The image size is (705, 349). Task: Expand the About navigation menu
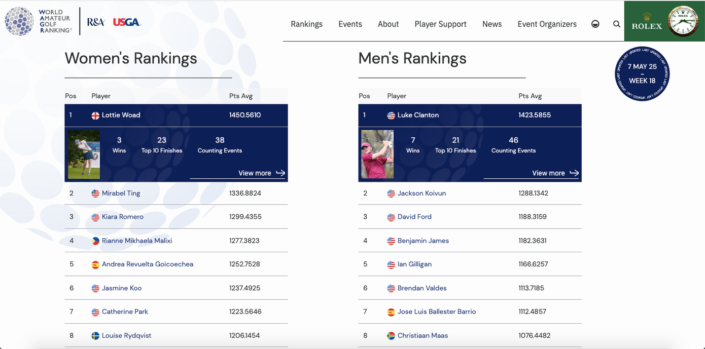point(388,24)
